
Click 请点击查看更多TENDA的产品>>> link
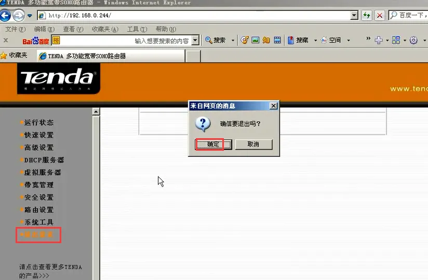tap(50, 271)
